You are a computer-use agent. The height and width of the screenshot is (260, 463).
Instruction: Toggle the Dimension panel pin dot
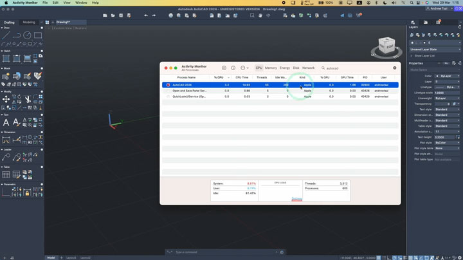click(x=42, y=132)
